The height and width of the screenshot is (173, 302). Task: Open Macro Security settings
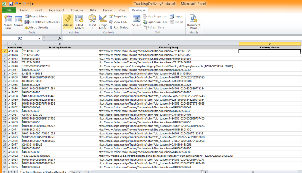[36, 27]
